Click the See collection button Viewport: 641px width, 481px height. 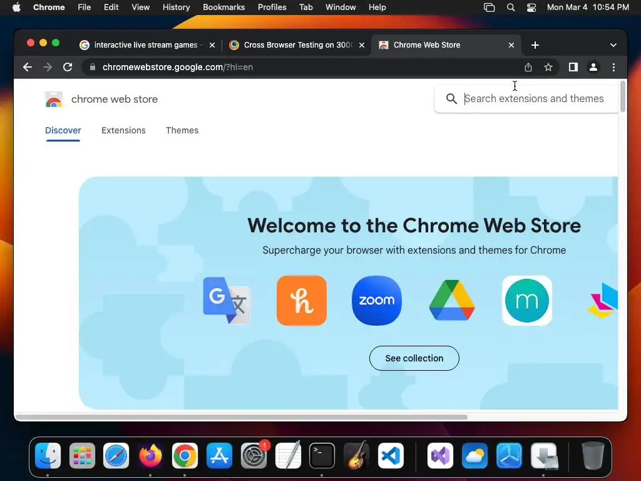414,358
